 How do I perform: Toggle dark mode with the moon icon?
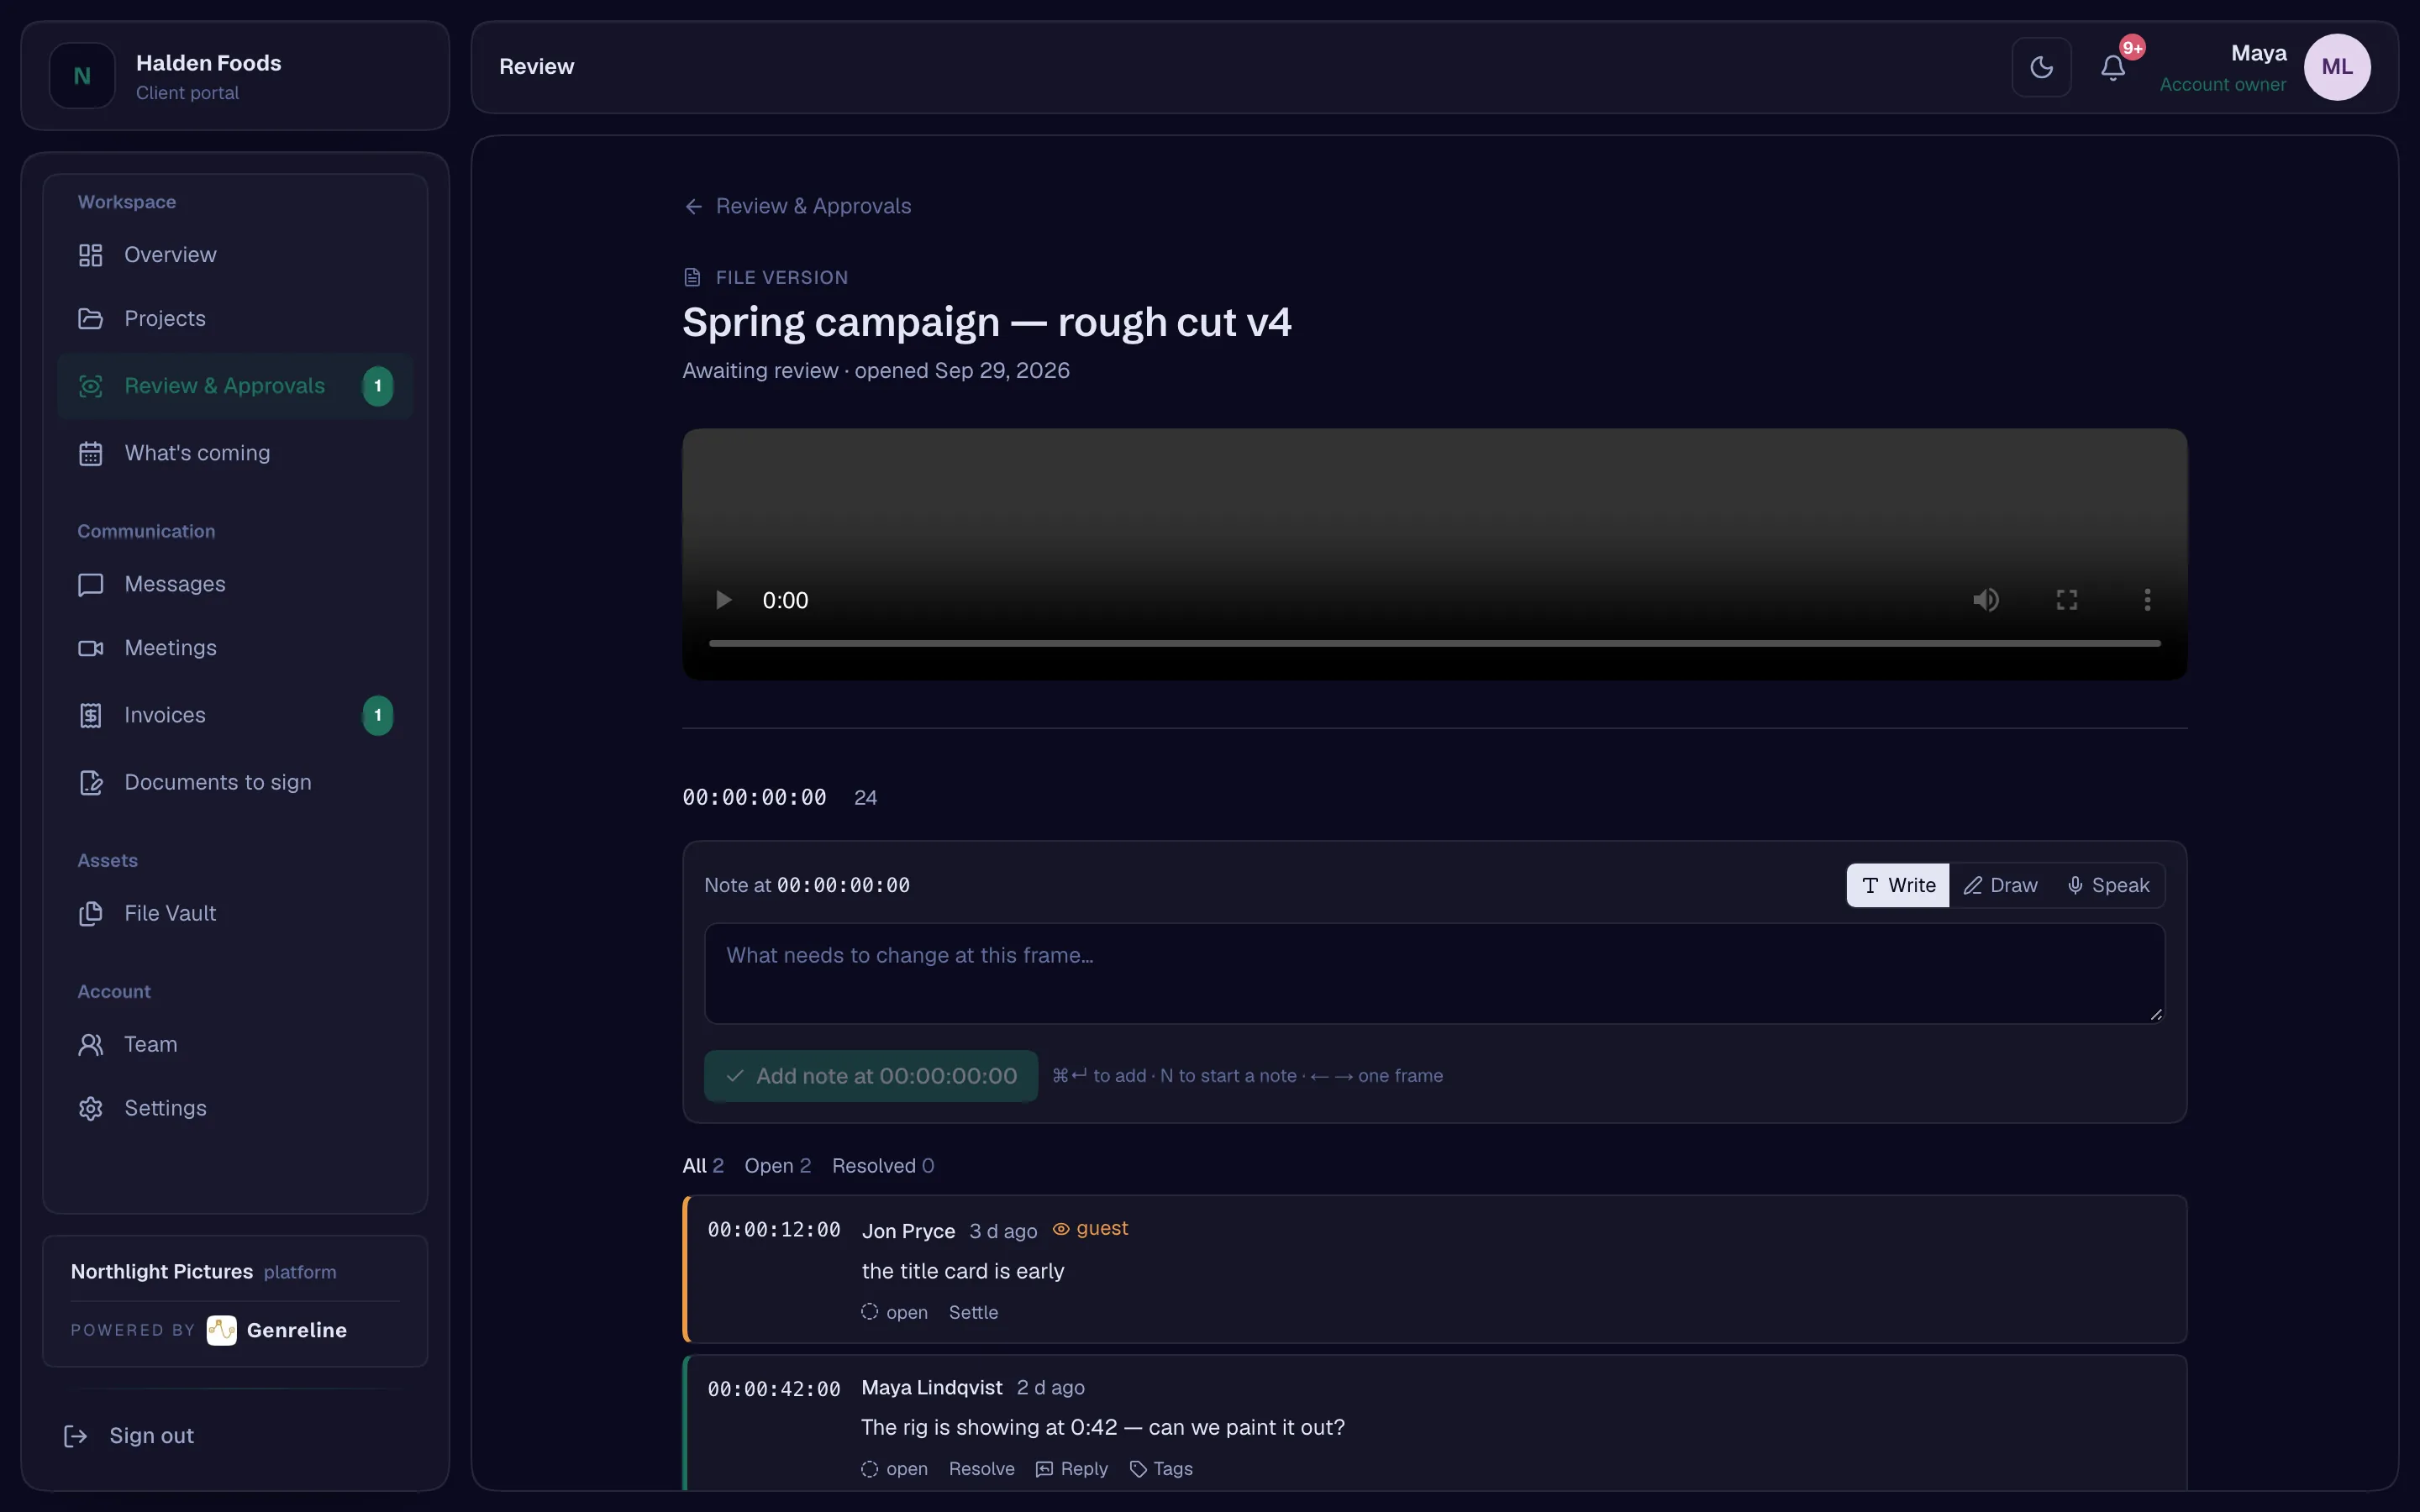2041,67
